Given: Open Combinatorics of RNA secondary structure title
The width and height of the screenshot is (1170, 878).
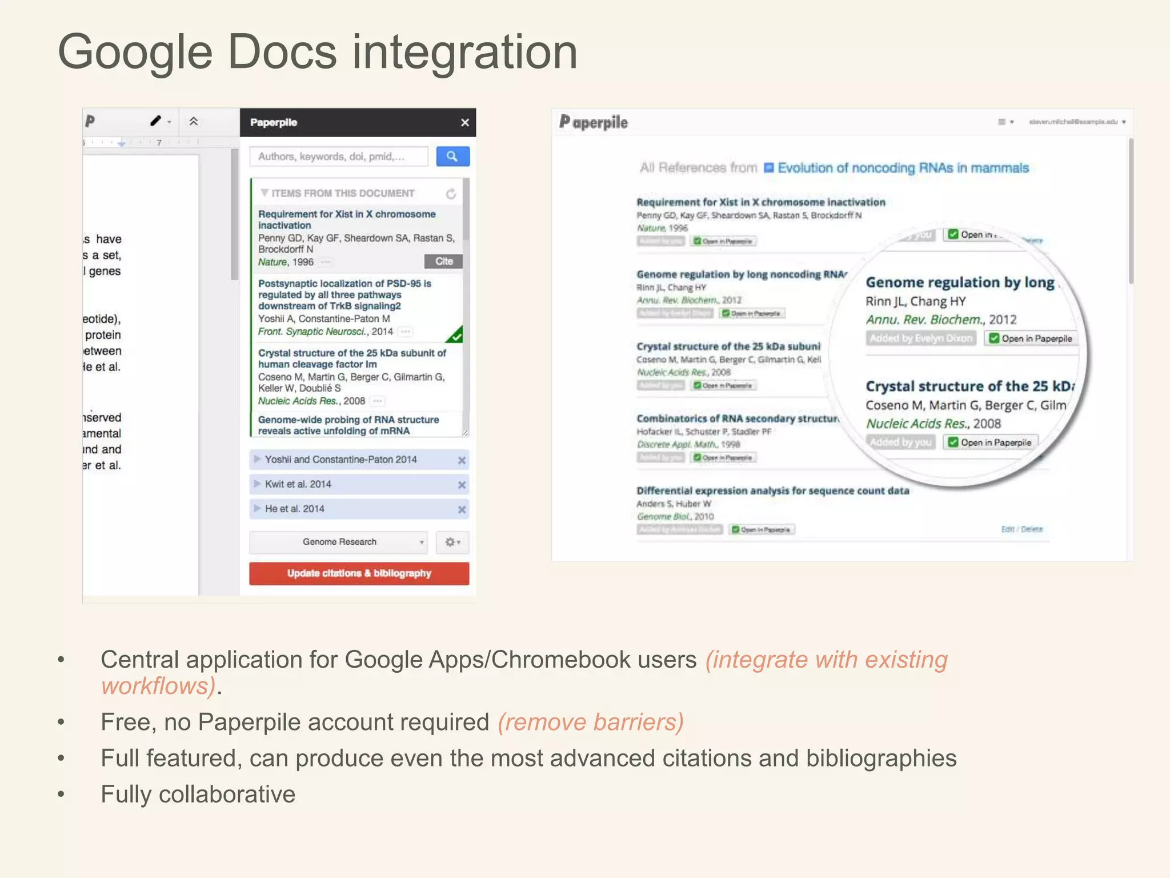Looking at the screenshot, I should pyautogui.click(x=738, y=418).
